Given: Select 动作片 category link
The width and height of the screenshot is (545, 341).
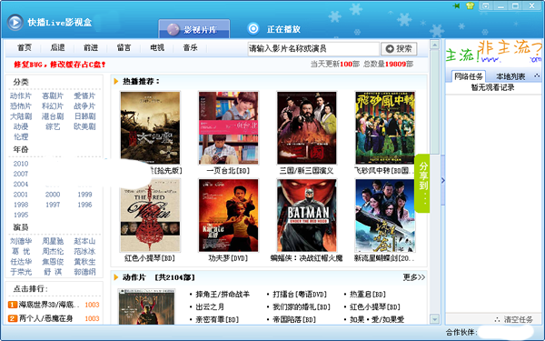Looking at the screenshot, I should point(21,96).
